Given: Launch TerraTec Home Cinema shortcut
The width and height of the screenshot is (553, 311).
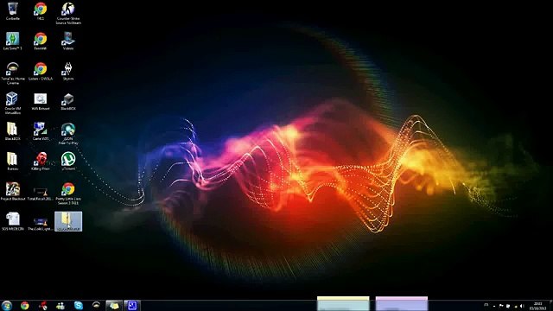Looking at the screenshot, I should click(x=13, y=73).
